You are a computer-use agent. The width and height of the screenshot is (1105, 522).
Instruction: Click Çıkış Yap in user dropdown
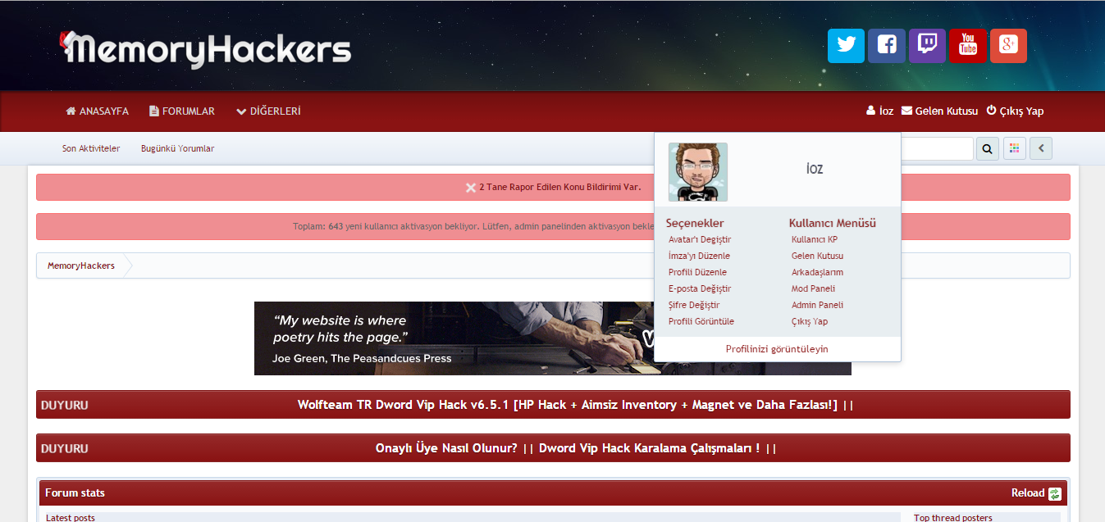(x=810, y=322)
